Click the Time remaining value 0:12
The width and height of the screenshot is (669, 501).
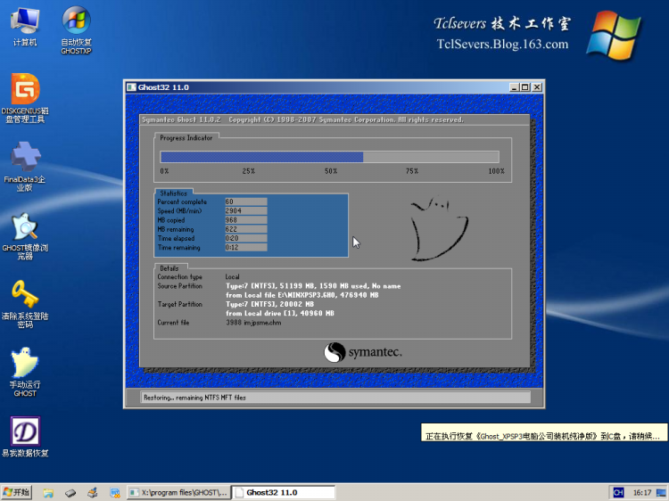click(x=246, y=247)
